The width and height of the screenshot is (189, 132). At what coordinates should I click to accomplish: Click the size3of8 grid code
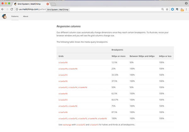(63, 81)
